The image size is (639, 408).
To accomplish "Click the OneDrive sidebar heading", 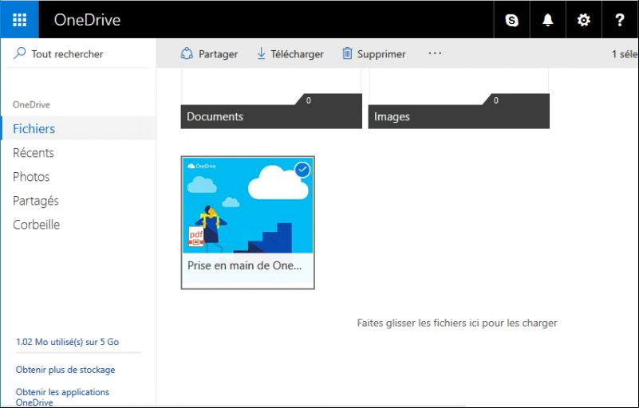I will click(31, 104).
